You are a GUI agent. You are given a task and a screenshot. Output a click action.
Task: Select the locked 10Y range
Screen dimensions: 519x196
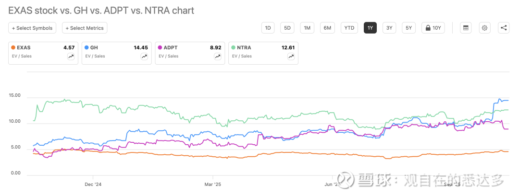point(432,28)
